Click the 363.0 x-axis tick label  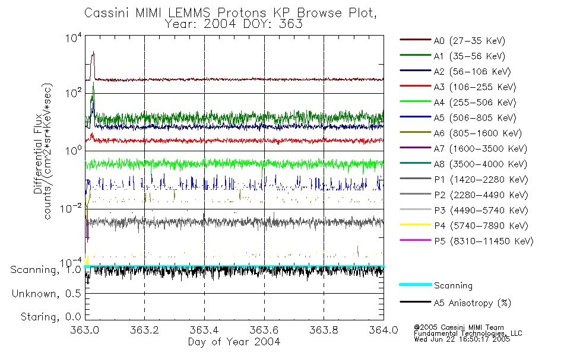click(85, 330)
